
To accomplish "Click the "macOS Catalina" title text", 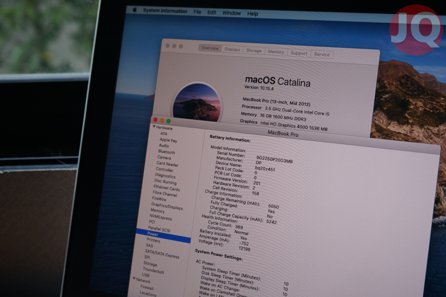I will pos(278,81).
